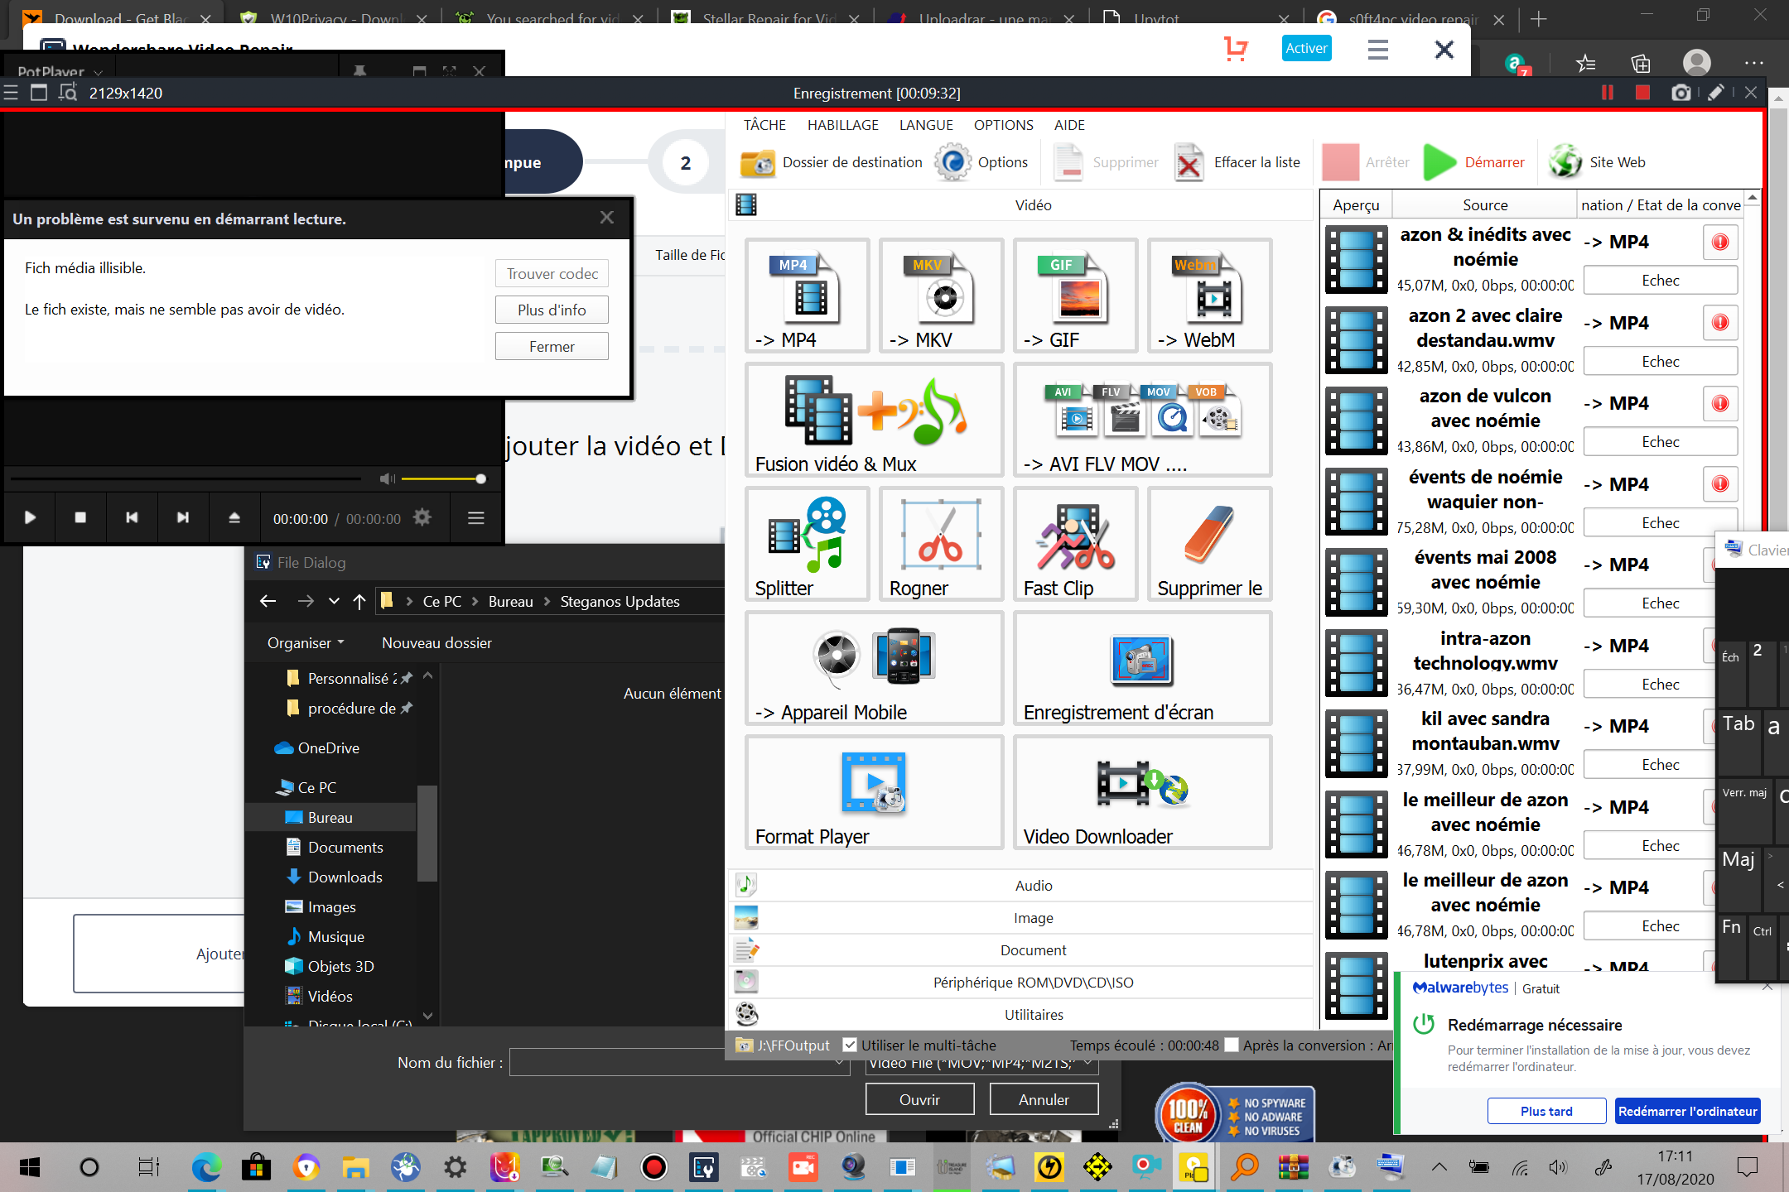Image resolution: width=1789 pixels, height=1192 pixels.
Task: Expand the Audio section
Action: (1020, 886)
